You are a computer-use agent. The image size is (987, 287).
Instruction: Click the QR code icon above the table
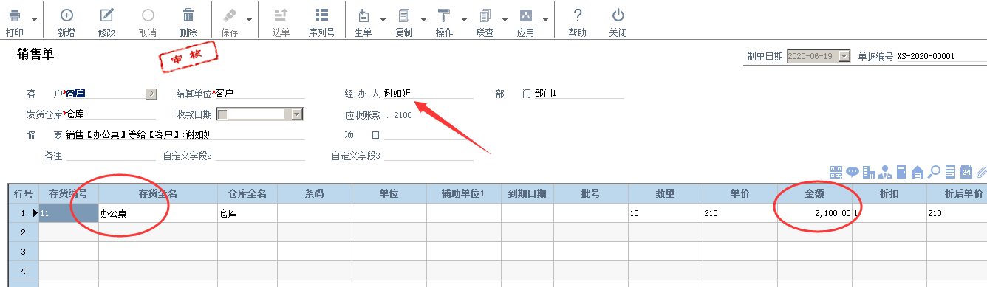pyautogui.click(x=836, y=172)
